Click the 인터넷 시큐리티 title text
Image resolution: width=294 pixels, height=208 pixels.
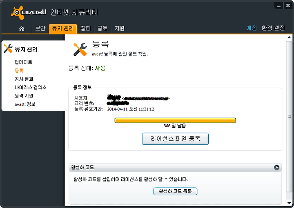click(74, 13)
